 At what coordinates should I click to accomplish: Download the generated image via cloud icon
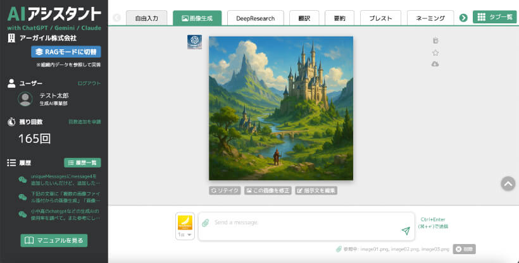click(435, 64)
